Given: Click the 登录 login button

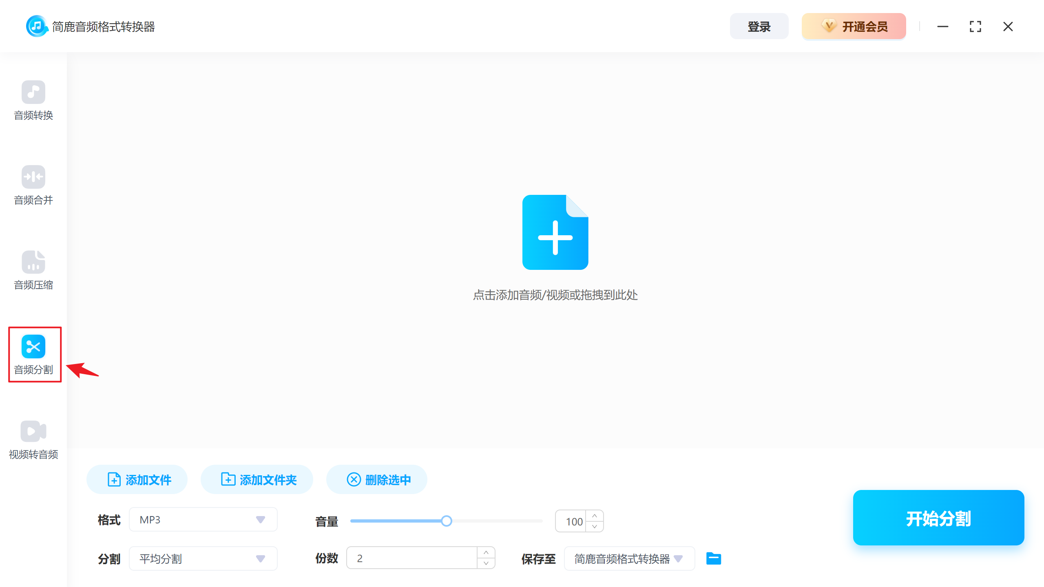Looking at the screenshot, I should (759, 26).
